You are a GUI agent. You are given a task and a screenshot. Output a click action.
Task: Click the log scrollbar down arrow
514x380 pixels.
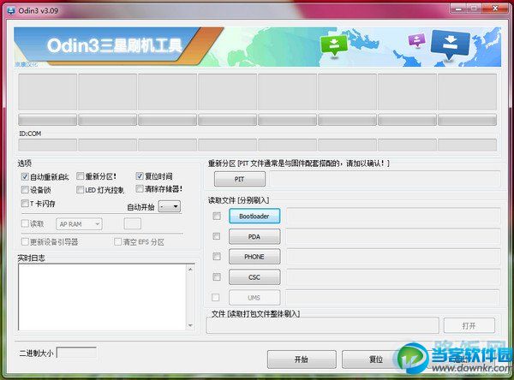click(x=190, y=325)
